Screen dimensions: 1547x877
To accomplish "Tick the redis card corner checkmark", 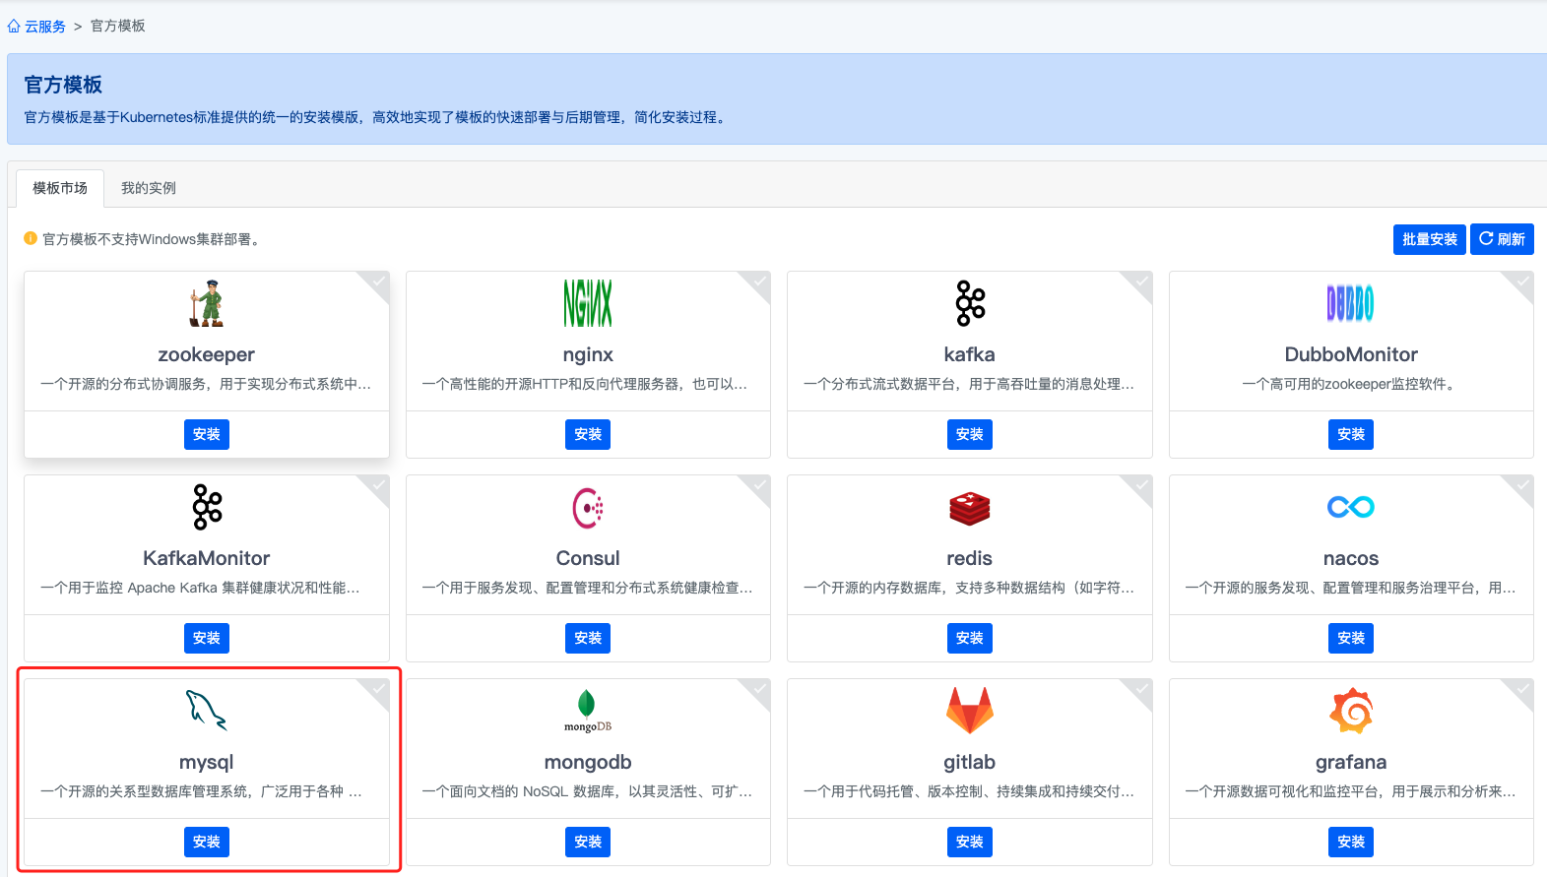I will (1142, 485).
